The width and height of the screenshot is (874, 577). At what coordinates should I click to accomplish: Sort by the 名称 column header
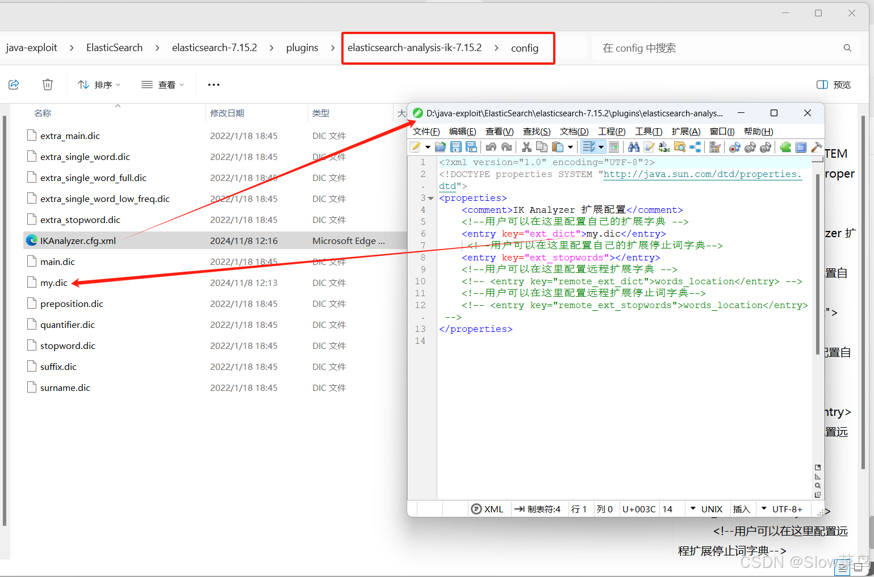click(x=43, y=113)
